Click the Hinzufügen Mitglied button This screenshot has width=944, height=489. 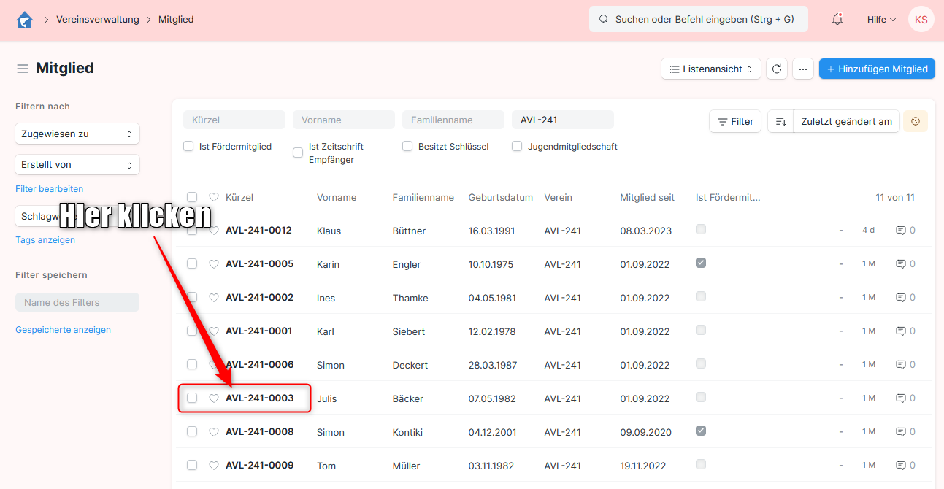pos(877,69)
